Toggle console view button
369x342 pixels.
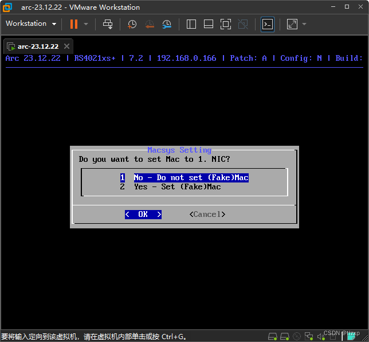(x=268, y=24)
